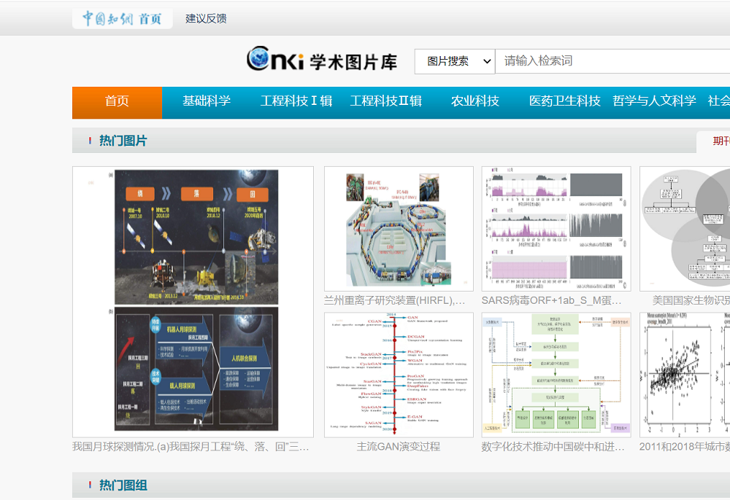The height and width of the screenshot is (500, 730).
Task: Open the 兰州重离子研究装置 HIRFL thumbnail
Action: 398,227
